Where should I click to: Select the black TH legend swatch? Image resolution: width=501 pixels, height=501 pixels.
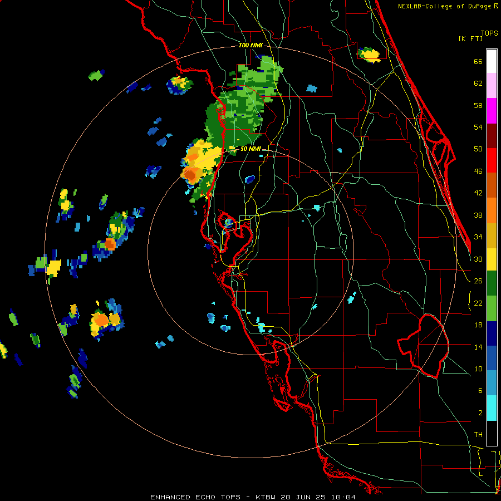pos(492,433)
